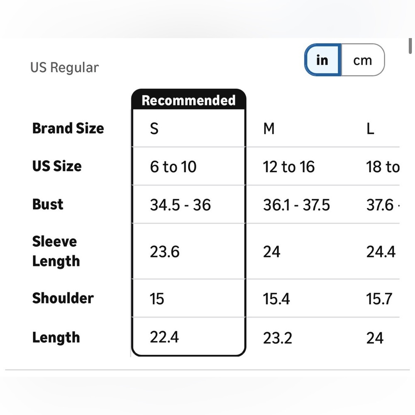The image size is (415, 415).
Task: Select the Shoulder row label
Action: pos(63,298)
